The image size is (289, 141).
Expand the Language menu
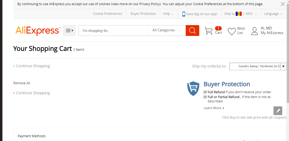point(273,14)
